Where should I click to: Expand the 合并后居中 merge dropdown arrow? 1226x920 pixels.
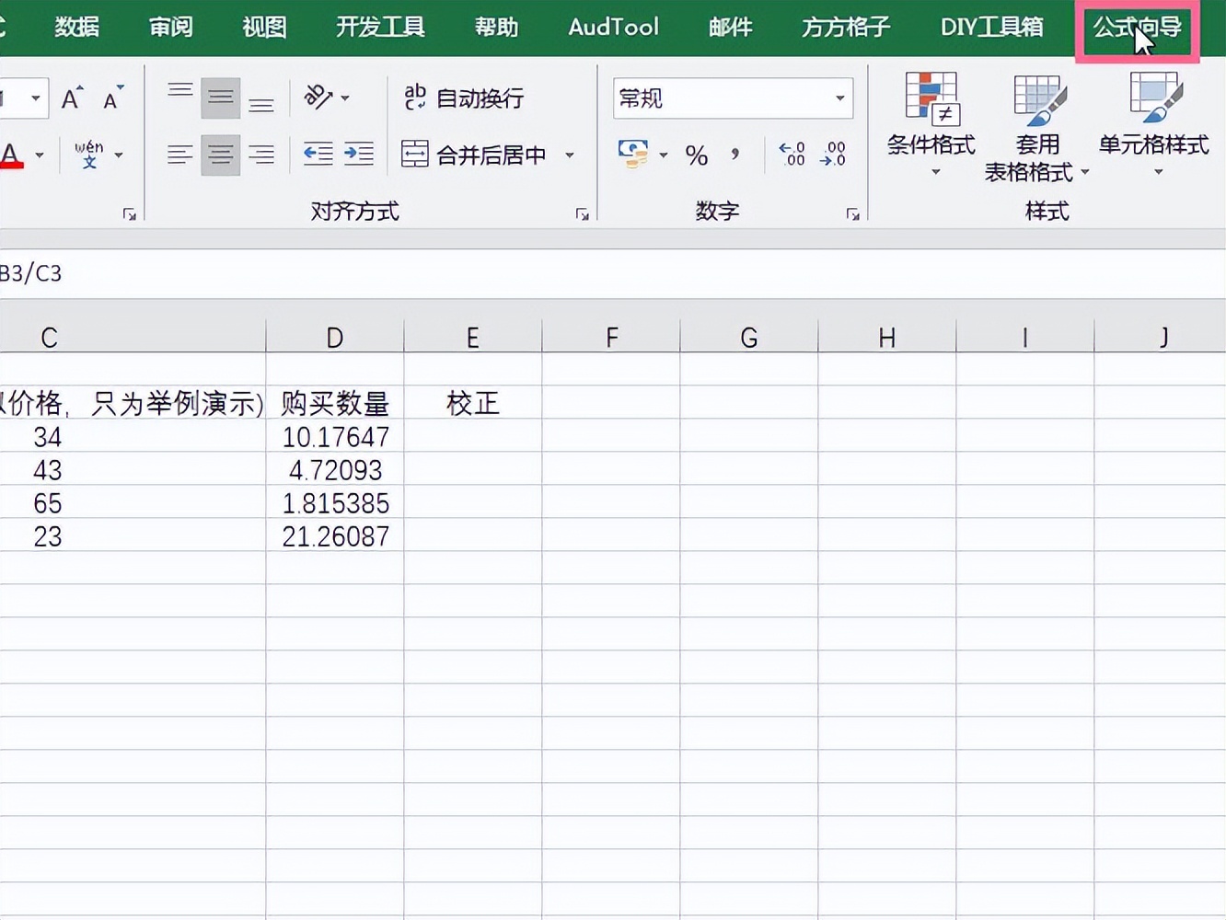(x=570, y=155)
